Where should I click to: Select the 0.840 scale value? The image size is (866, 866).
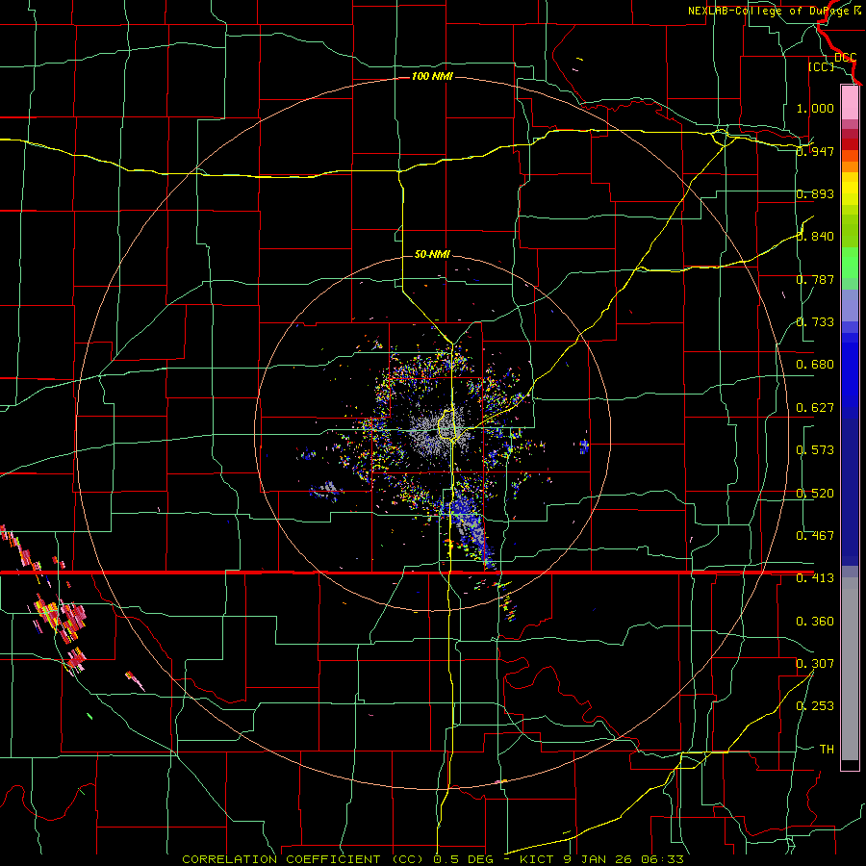(815, 237)
